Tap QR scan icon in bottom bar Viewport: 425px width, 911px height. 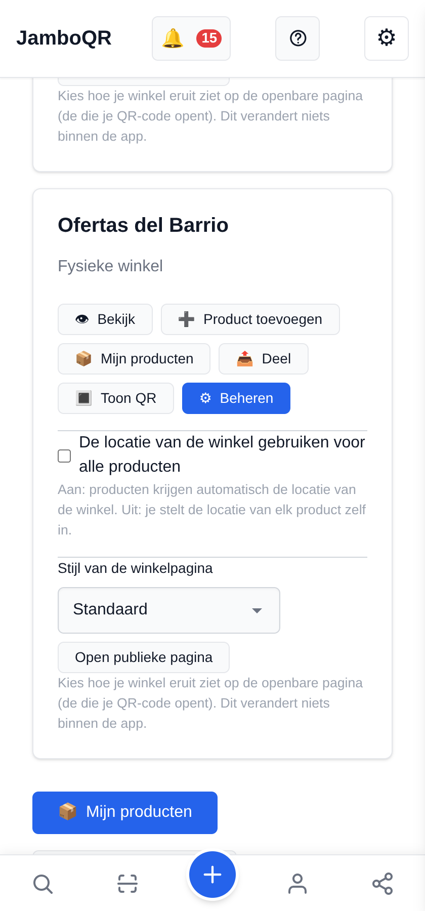pos(127,884)
